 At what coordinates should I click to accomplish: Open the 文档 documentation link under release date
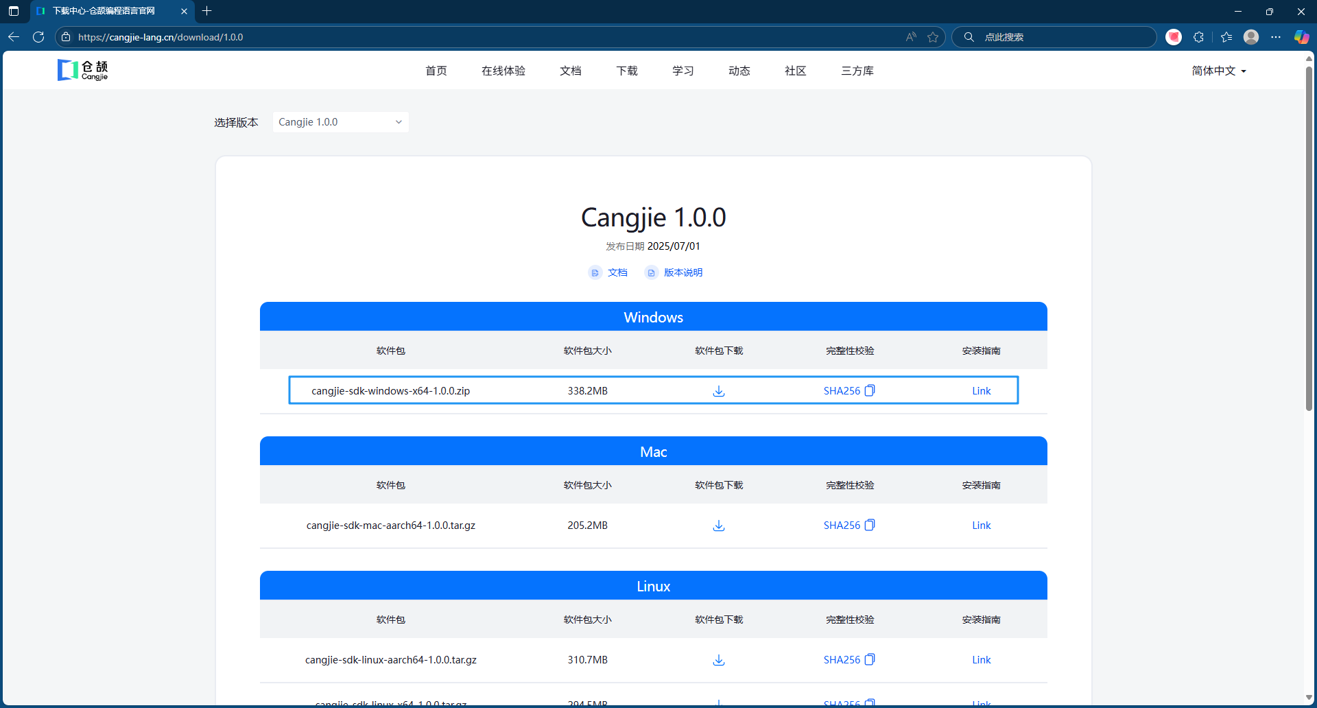coord(608,272)
